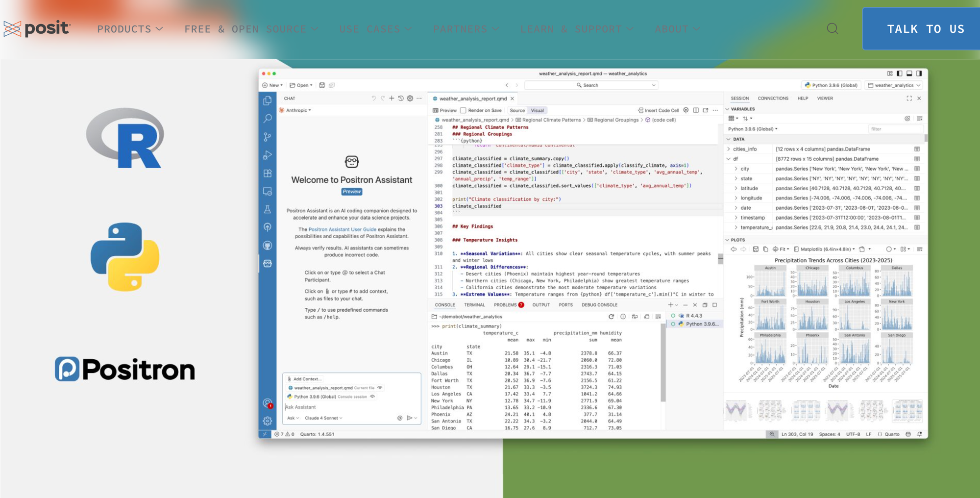The width and height of the screenshot is (980, 498).
Task: Start a new chat with plus icon
Action: [392, 99]
